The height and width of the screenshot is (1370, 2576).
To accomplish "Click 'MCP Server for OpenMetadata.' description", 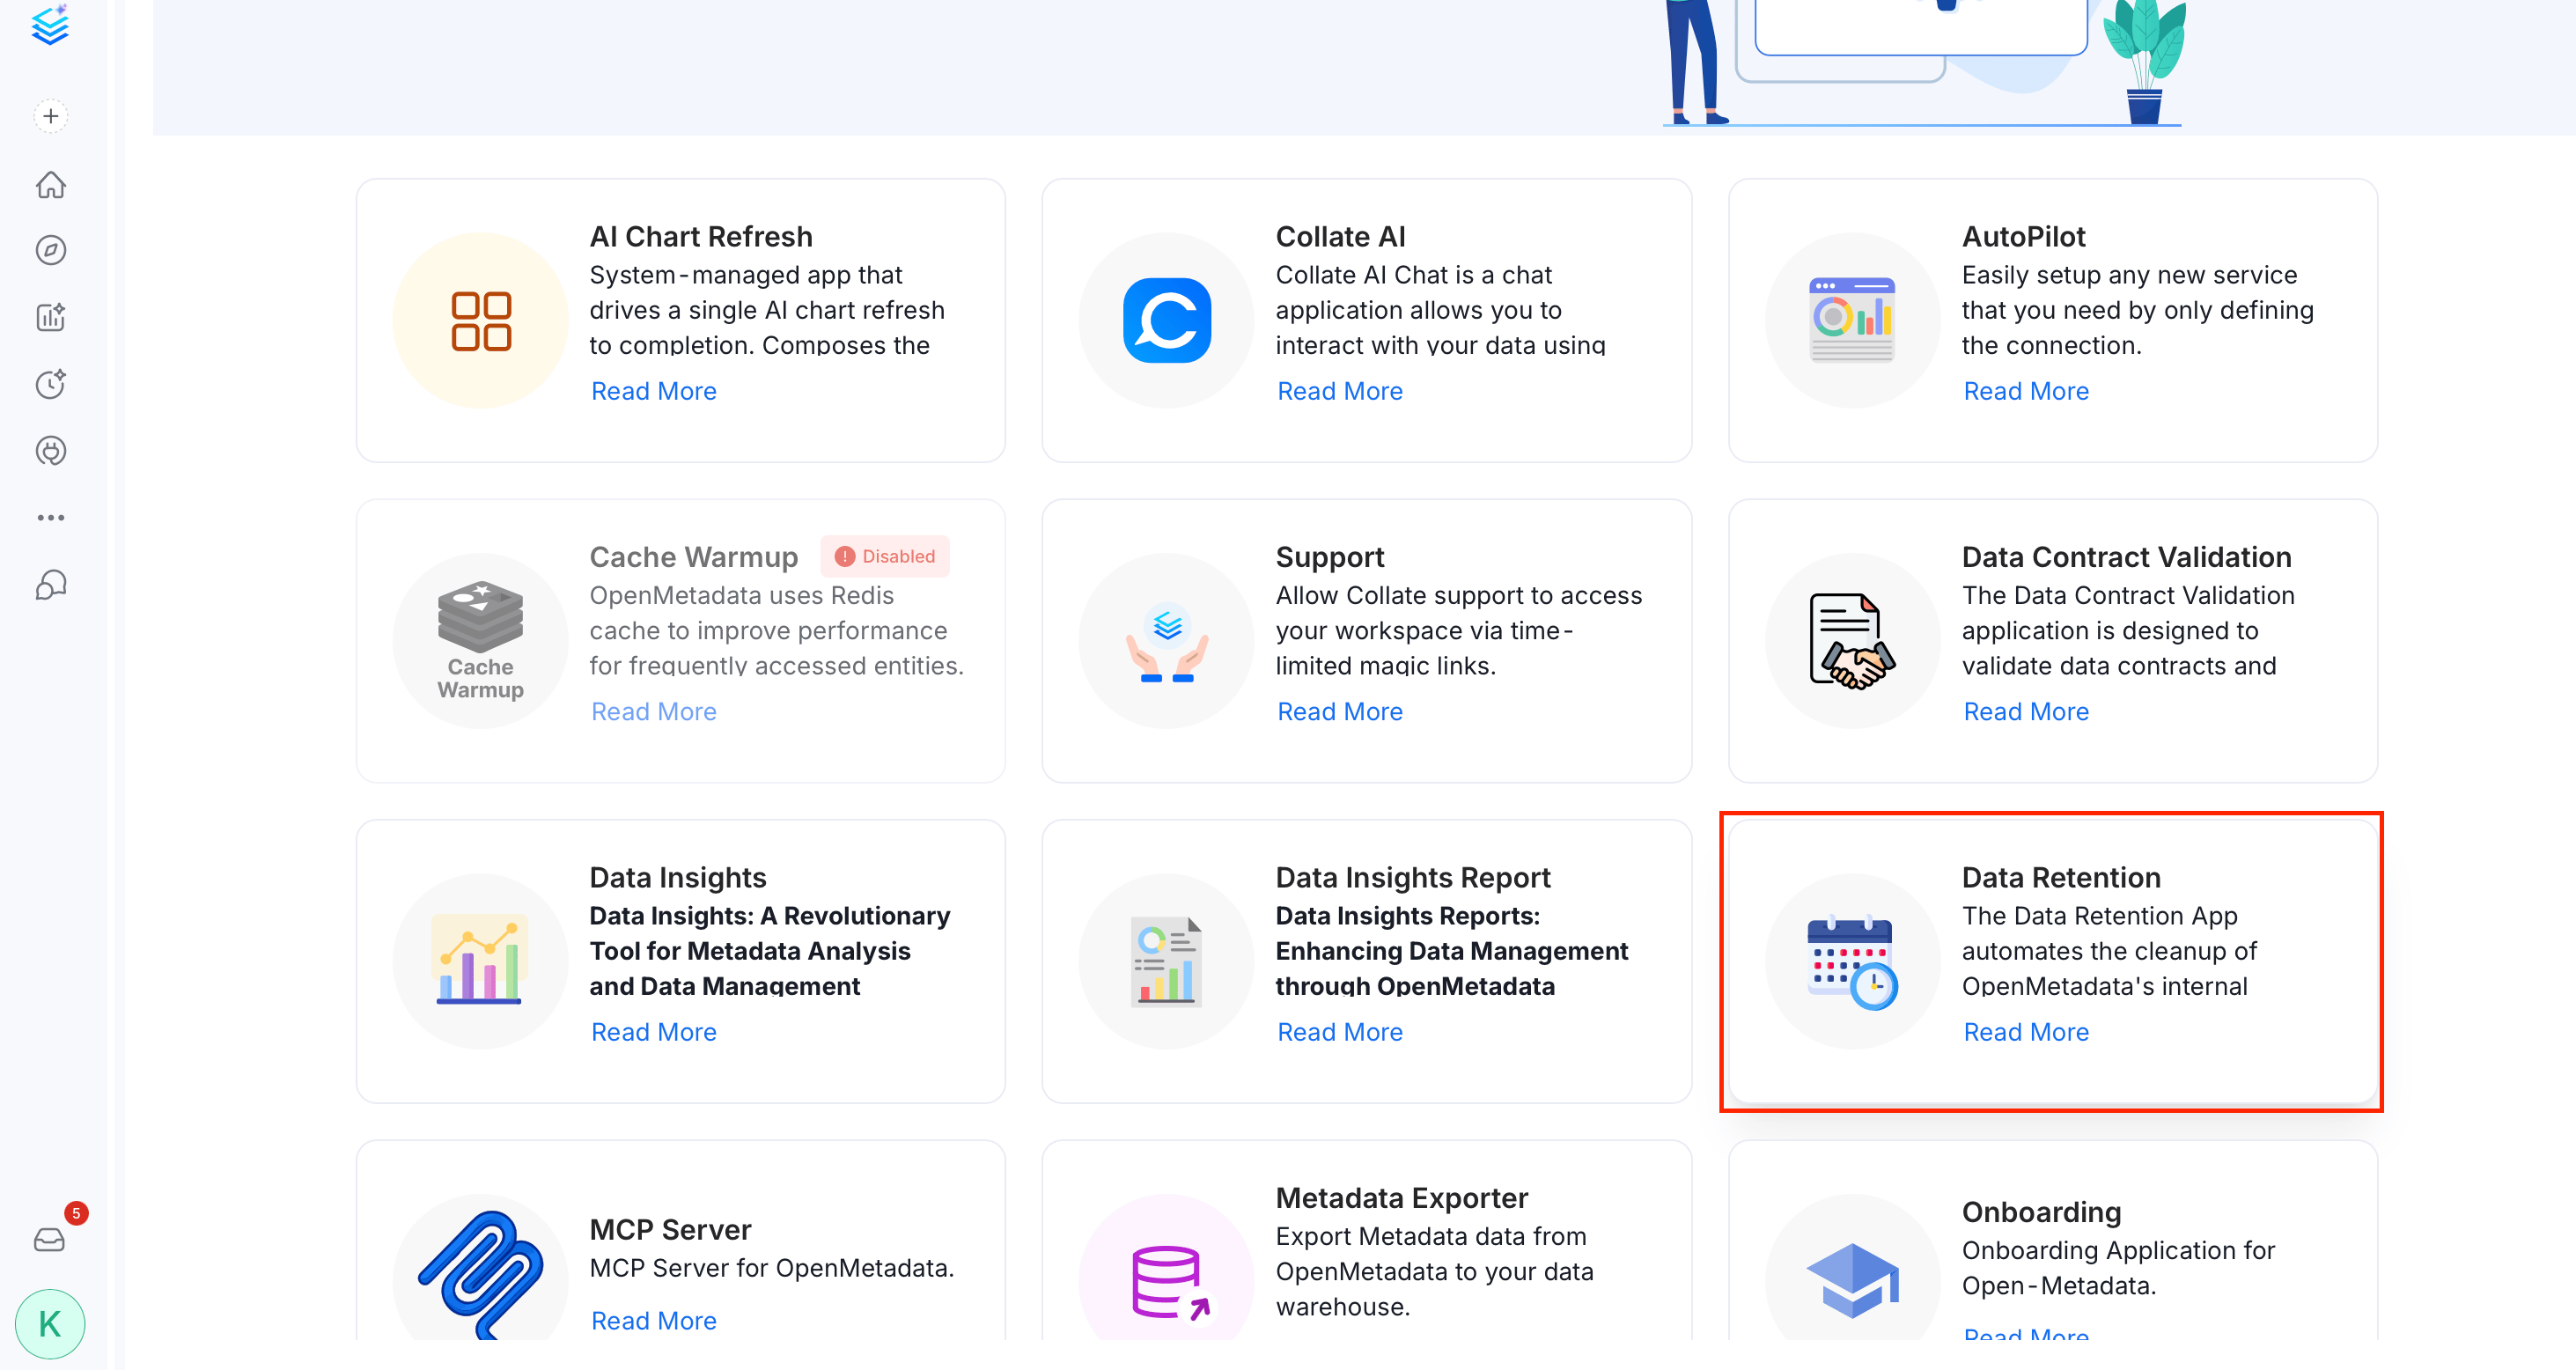I will pyautogui.click(x=772, y=1267).
